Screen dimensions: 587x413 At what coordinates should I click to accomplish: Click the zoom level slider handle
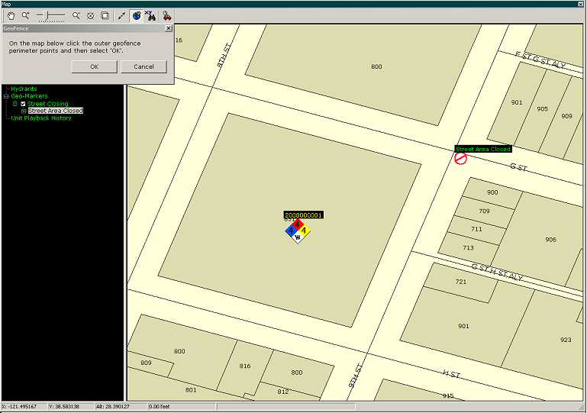49,15
